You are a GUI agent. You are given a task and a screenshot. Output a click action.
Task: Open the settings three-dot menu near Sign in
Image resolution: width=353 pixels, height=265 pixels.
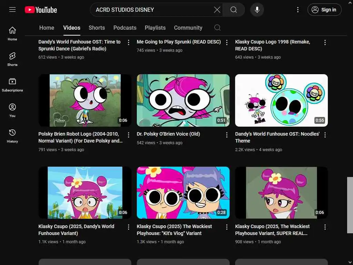tap(298, 10)
